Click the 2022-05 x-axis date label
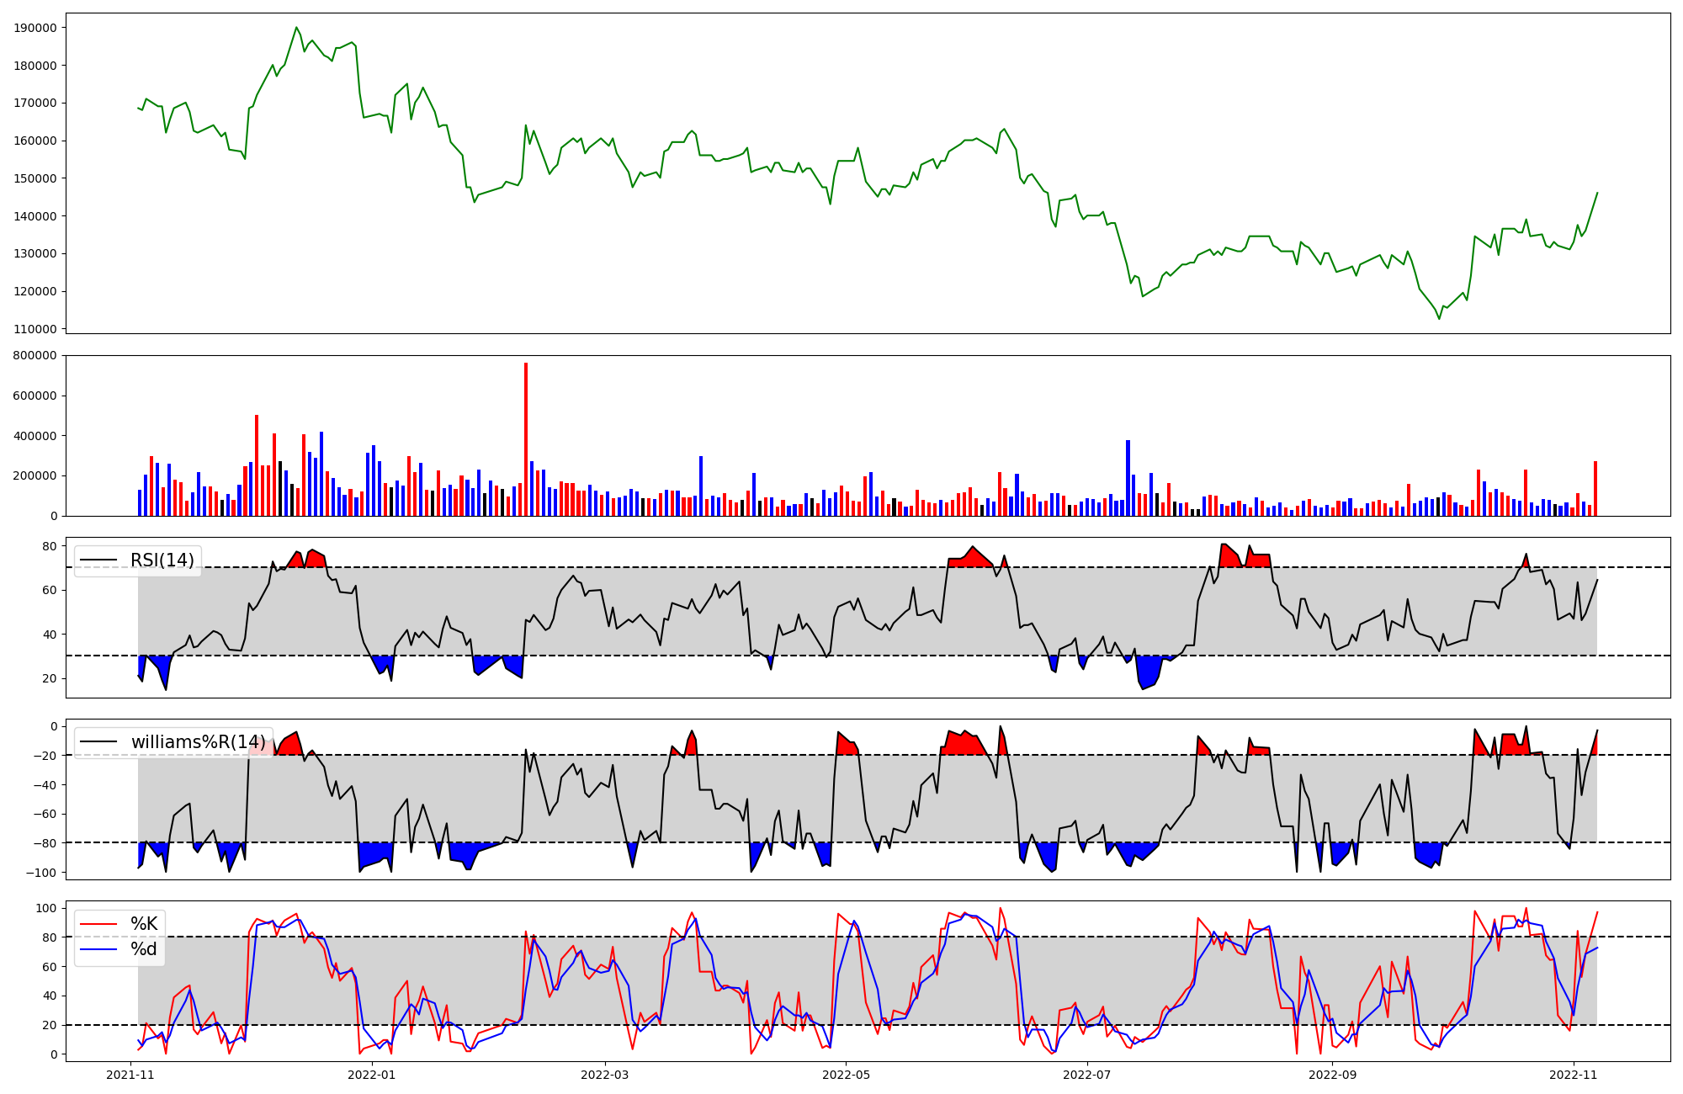The width and height of the screenshot is (1683, 1094). tap(845, 1075)
